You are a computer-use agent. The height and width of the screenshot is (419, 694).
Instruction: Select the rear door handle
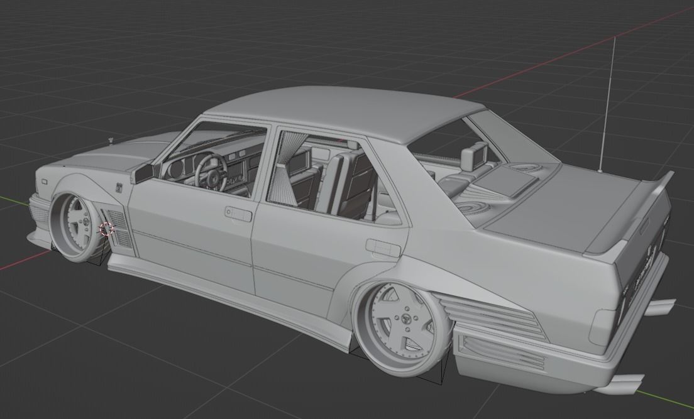pos(383,248)
